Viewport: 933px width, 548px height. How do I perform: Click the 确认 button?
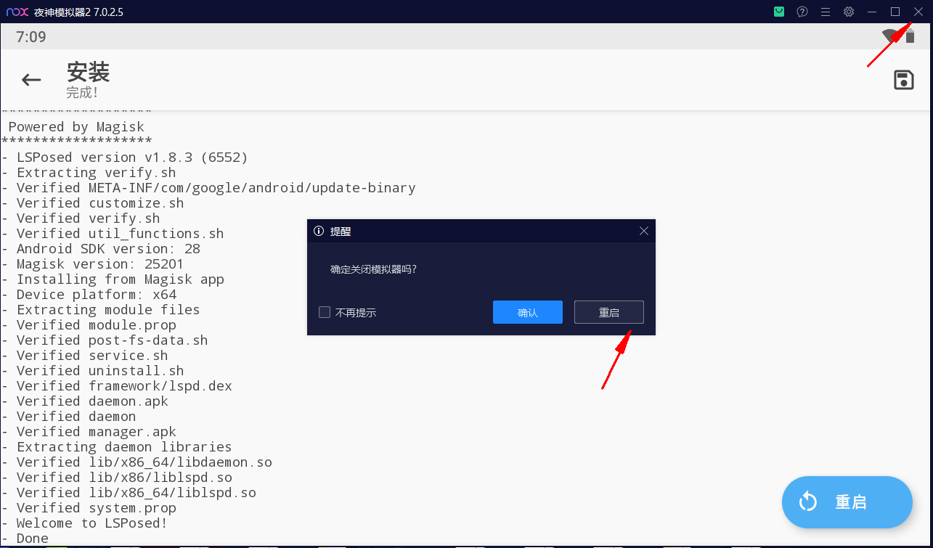[528, 312]
